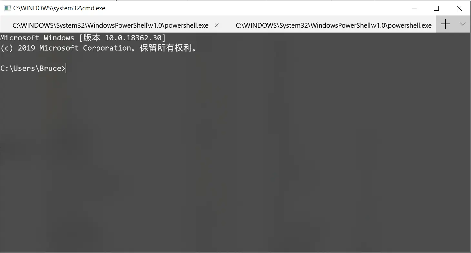Click the 保留所有权利 text
This screenshot has height=253, width=471.
[165, 48]
